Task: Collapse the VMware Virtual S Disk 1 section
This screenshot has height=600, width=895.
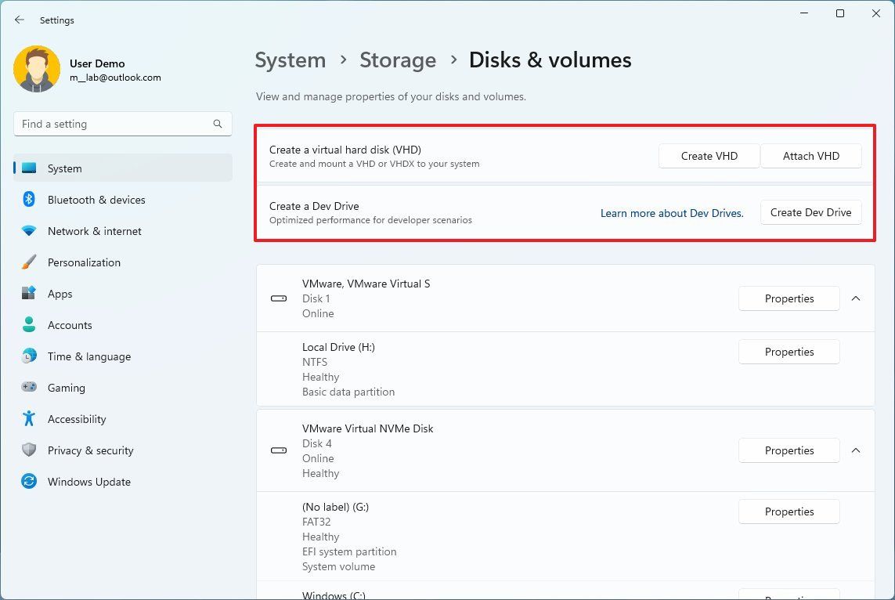Action: (856, 298)
